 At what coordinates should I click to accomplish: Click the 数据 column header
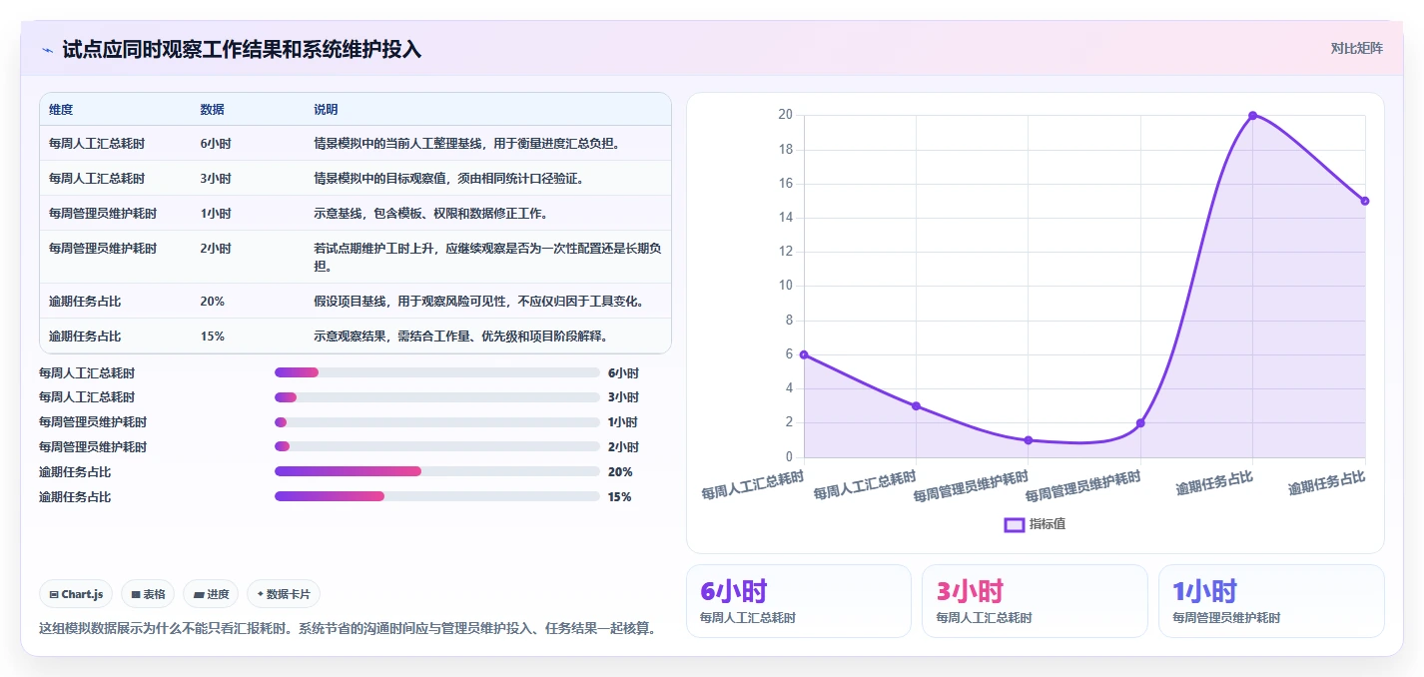[x=212, y=110]
